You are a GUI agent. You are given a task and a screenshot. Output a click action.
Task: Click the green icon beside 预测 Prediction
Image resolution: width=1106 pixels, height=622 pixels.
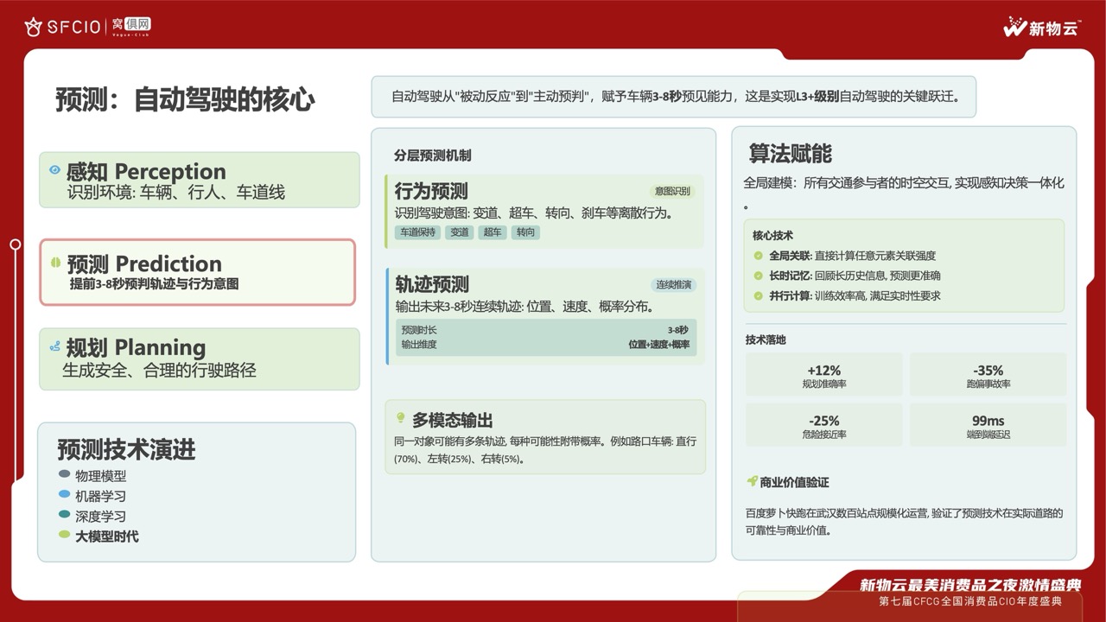pos(55,263)
